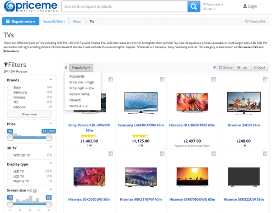Open the Departments dropdown
272x213 pixels.
21,21
